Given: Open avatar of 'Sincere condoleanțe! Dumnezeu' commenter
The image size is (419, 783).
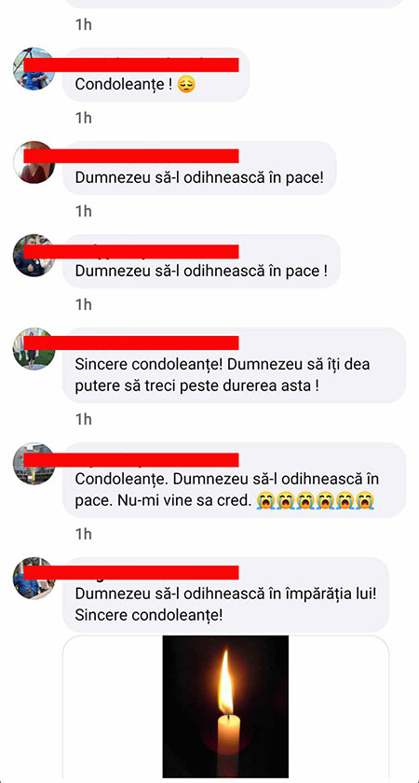Looking at the screenshot, I should click(x=34, y=349).
